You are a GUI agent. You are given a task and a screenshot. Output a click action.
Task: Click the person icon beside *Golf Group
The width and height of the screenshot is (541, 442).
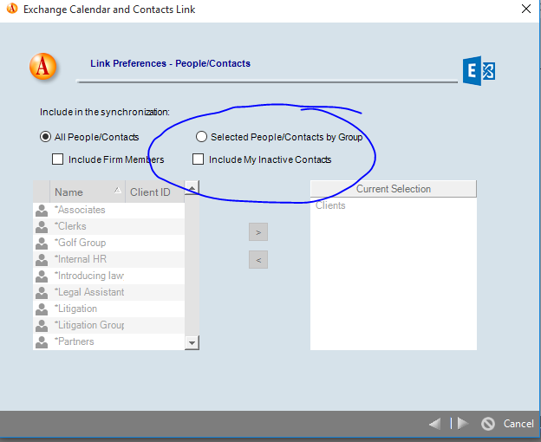(42, 243)
